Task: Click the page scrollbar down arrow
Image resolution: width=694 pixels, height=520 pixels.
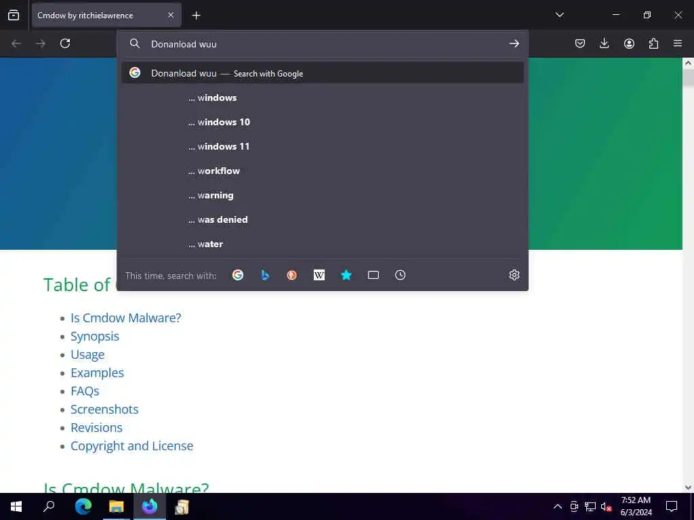Action: click(688, 487)
